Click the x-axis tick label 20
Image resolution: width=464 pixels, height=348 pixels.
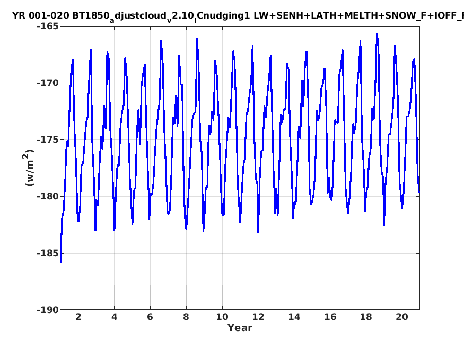402,317
